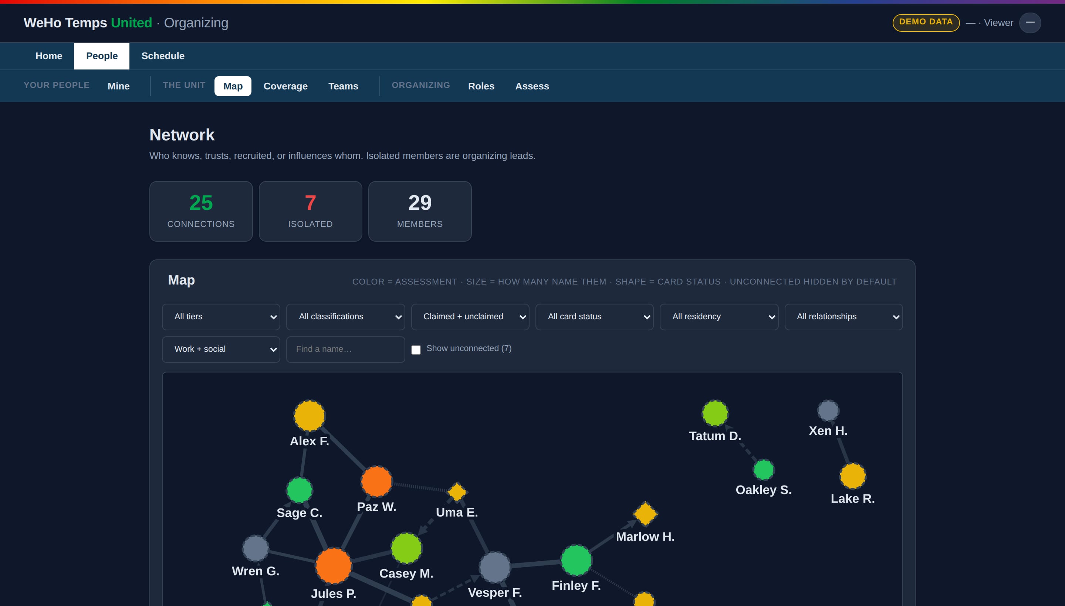This screenshot has height=606, width=1065.
Task: Expand the All classifications dropdown
Action: click(x=345, y=317)
